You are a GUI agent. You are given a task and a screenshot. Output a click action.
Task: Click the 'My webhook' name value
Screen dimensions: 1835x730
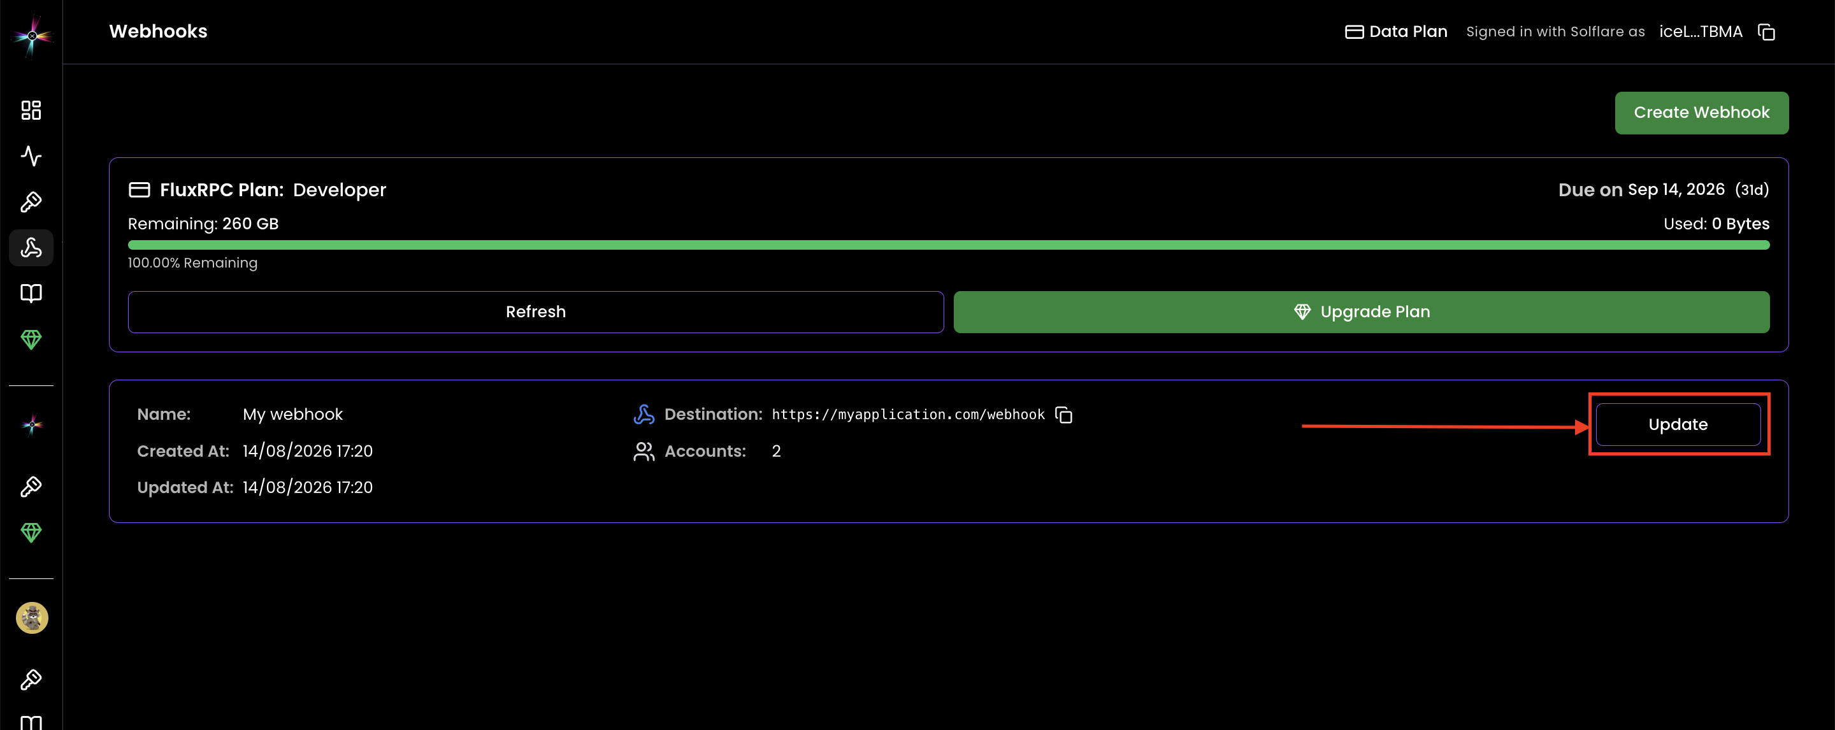click(x=293, y=415)
